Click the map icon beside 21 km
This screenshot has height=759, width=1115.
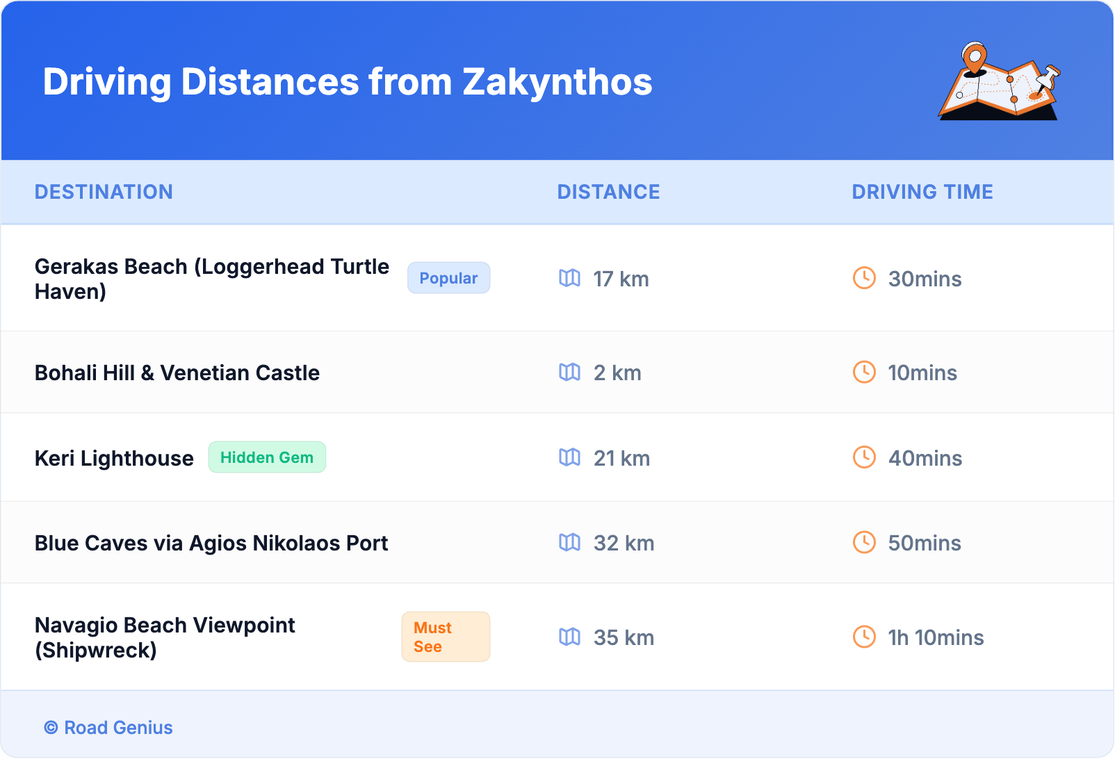pyautogui.click(x=569, y=457)
